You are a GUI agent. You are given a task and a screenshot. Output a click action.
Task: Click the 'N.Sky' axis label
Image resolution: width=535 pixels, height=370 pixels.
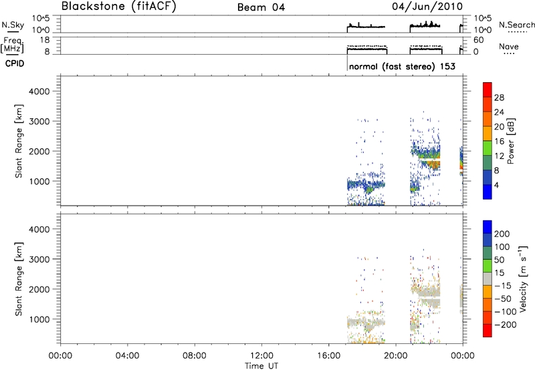(x=13, y=25)
